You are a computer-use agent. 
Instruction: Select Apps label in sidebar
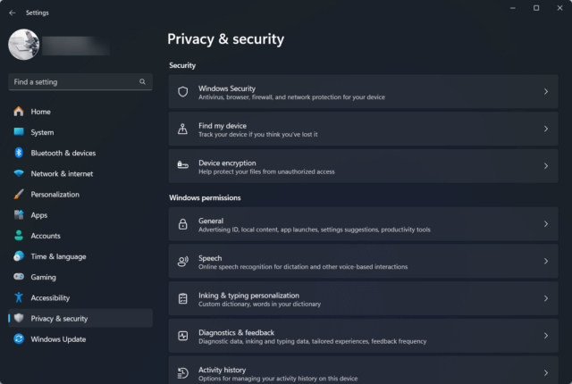tap(39, 215)
